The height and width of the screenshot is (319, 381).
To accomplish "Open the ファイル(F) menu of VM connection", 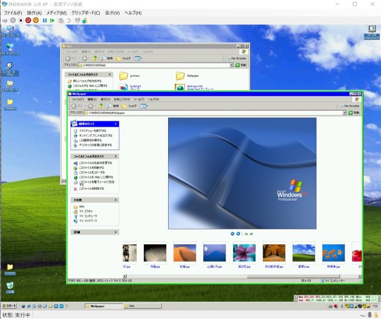I will click(x=13, y=13).
